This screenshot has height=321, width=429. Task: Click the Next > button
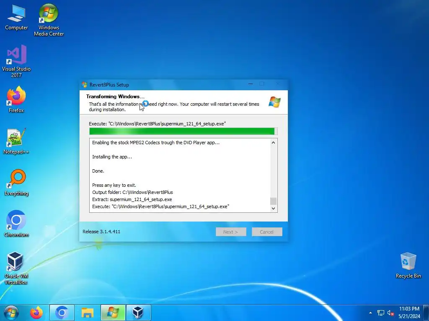click(231, 232)
